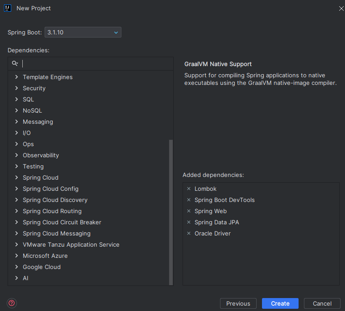
Task: Click the Cancel button
Action: tap(322, 303)
